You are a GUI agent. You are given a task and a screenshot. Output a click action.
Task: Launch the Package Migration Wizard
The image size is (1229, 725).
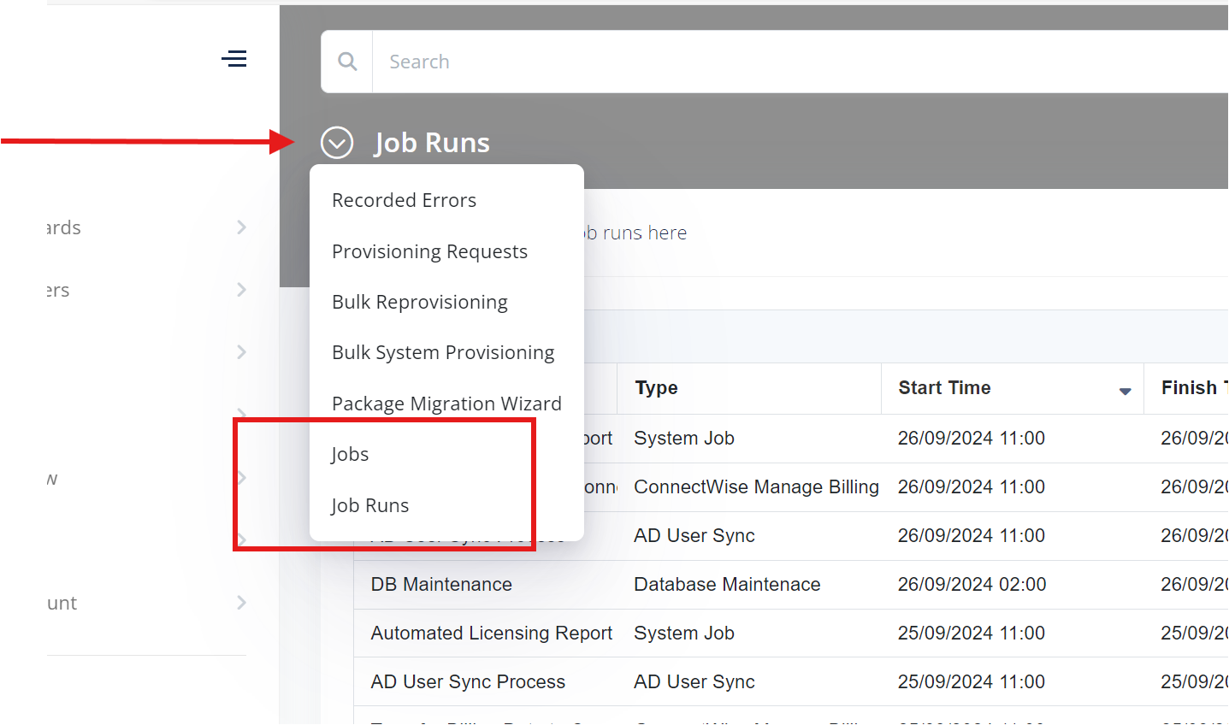446,403
